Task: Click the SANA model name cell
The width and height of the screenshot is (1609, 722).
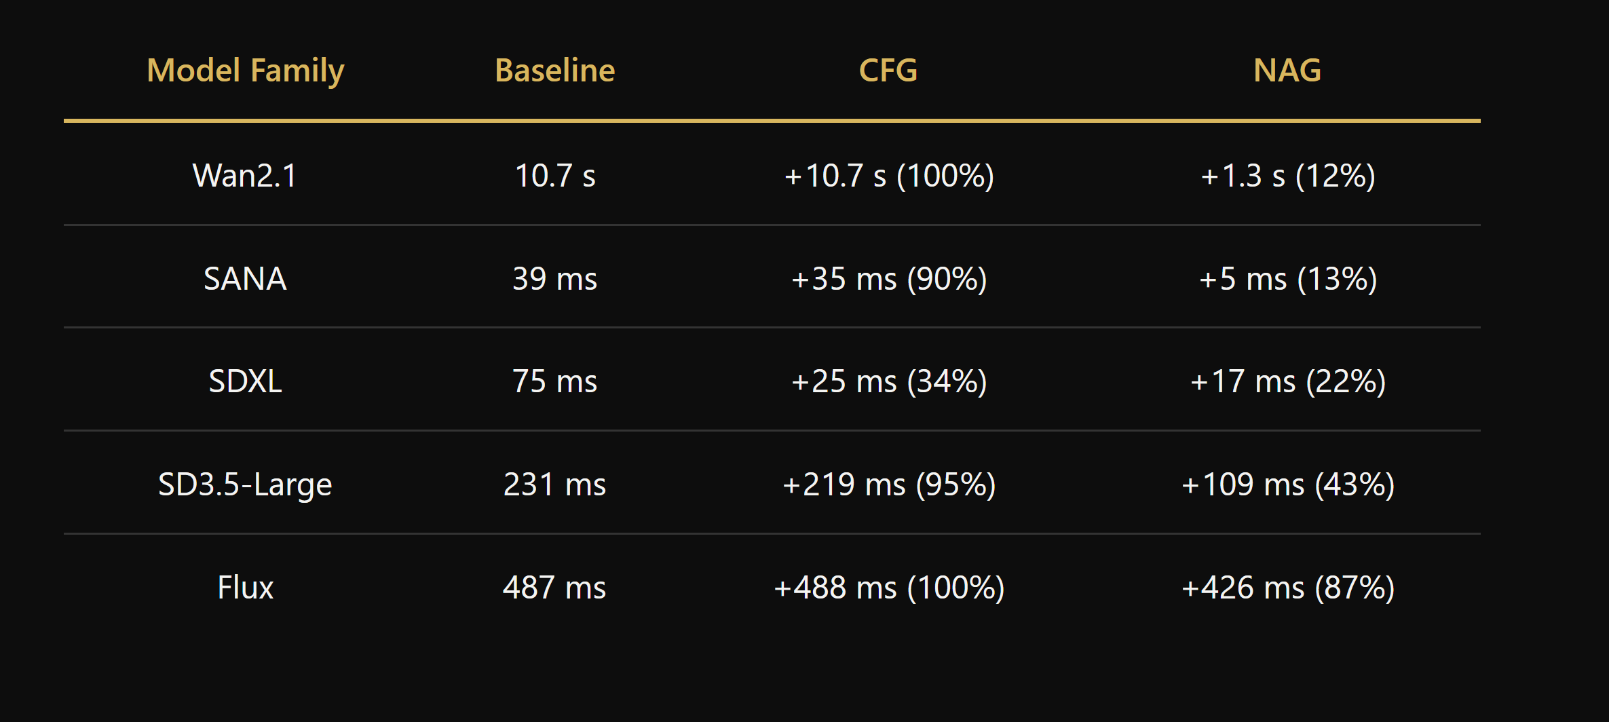Action: pos(246,279)
